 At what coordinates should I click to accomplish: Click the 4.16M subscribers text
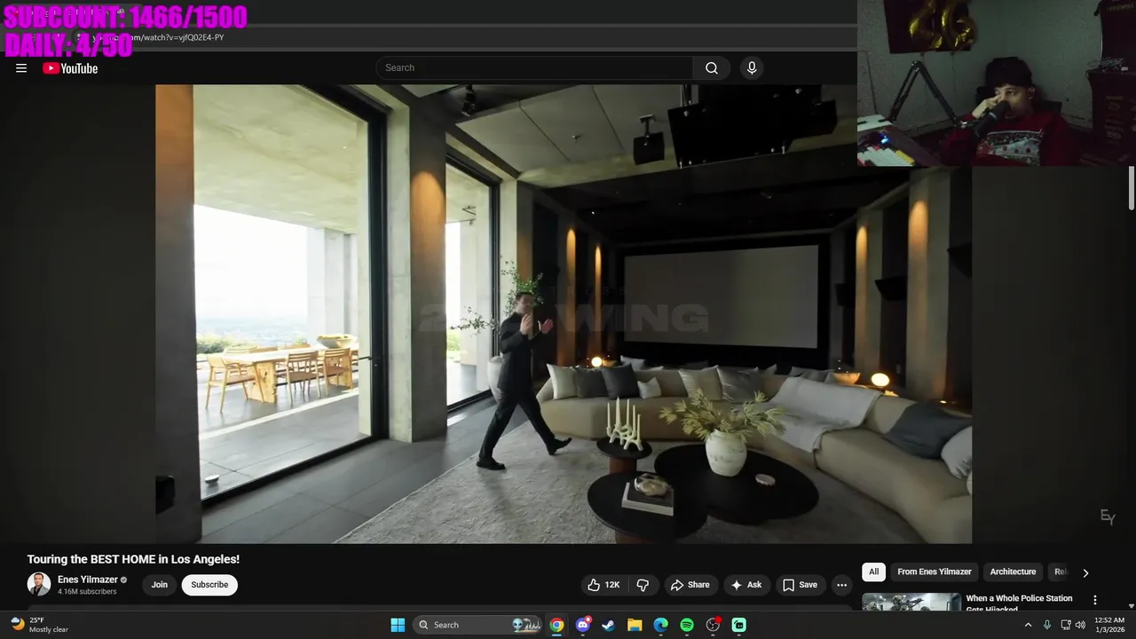87,591
